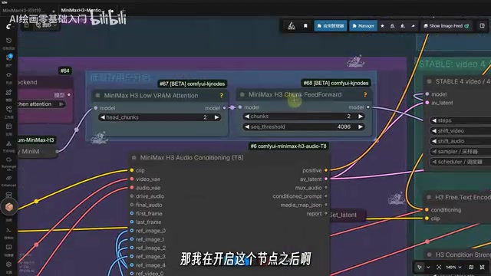Collapse the MiniMax H3 Audio Conditioning node
Screen dimensions: 491x276
(134, 158)
